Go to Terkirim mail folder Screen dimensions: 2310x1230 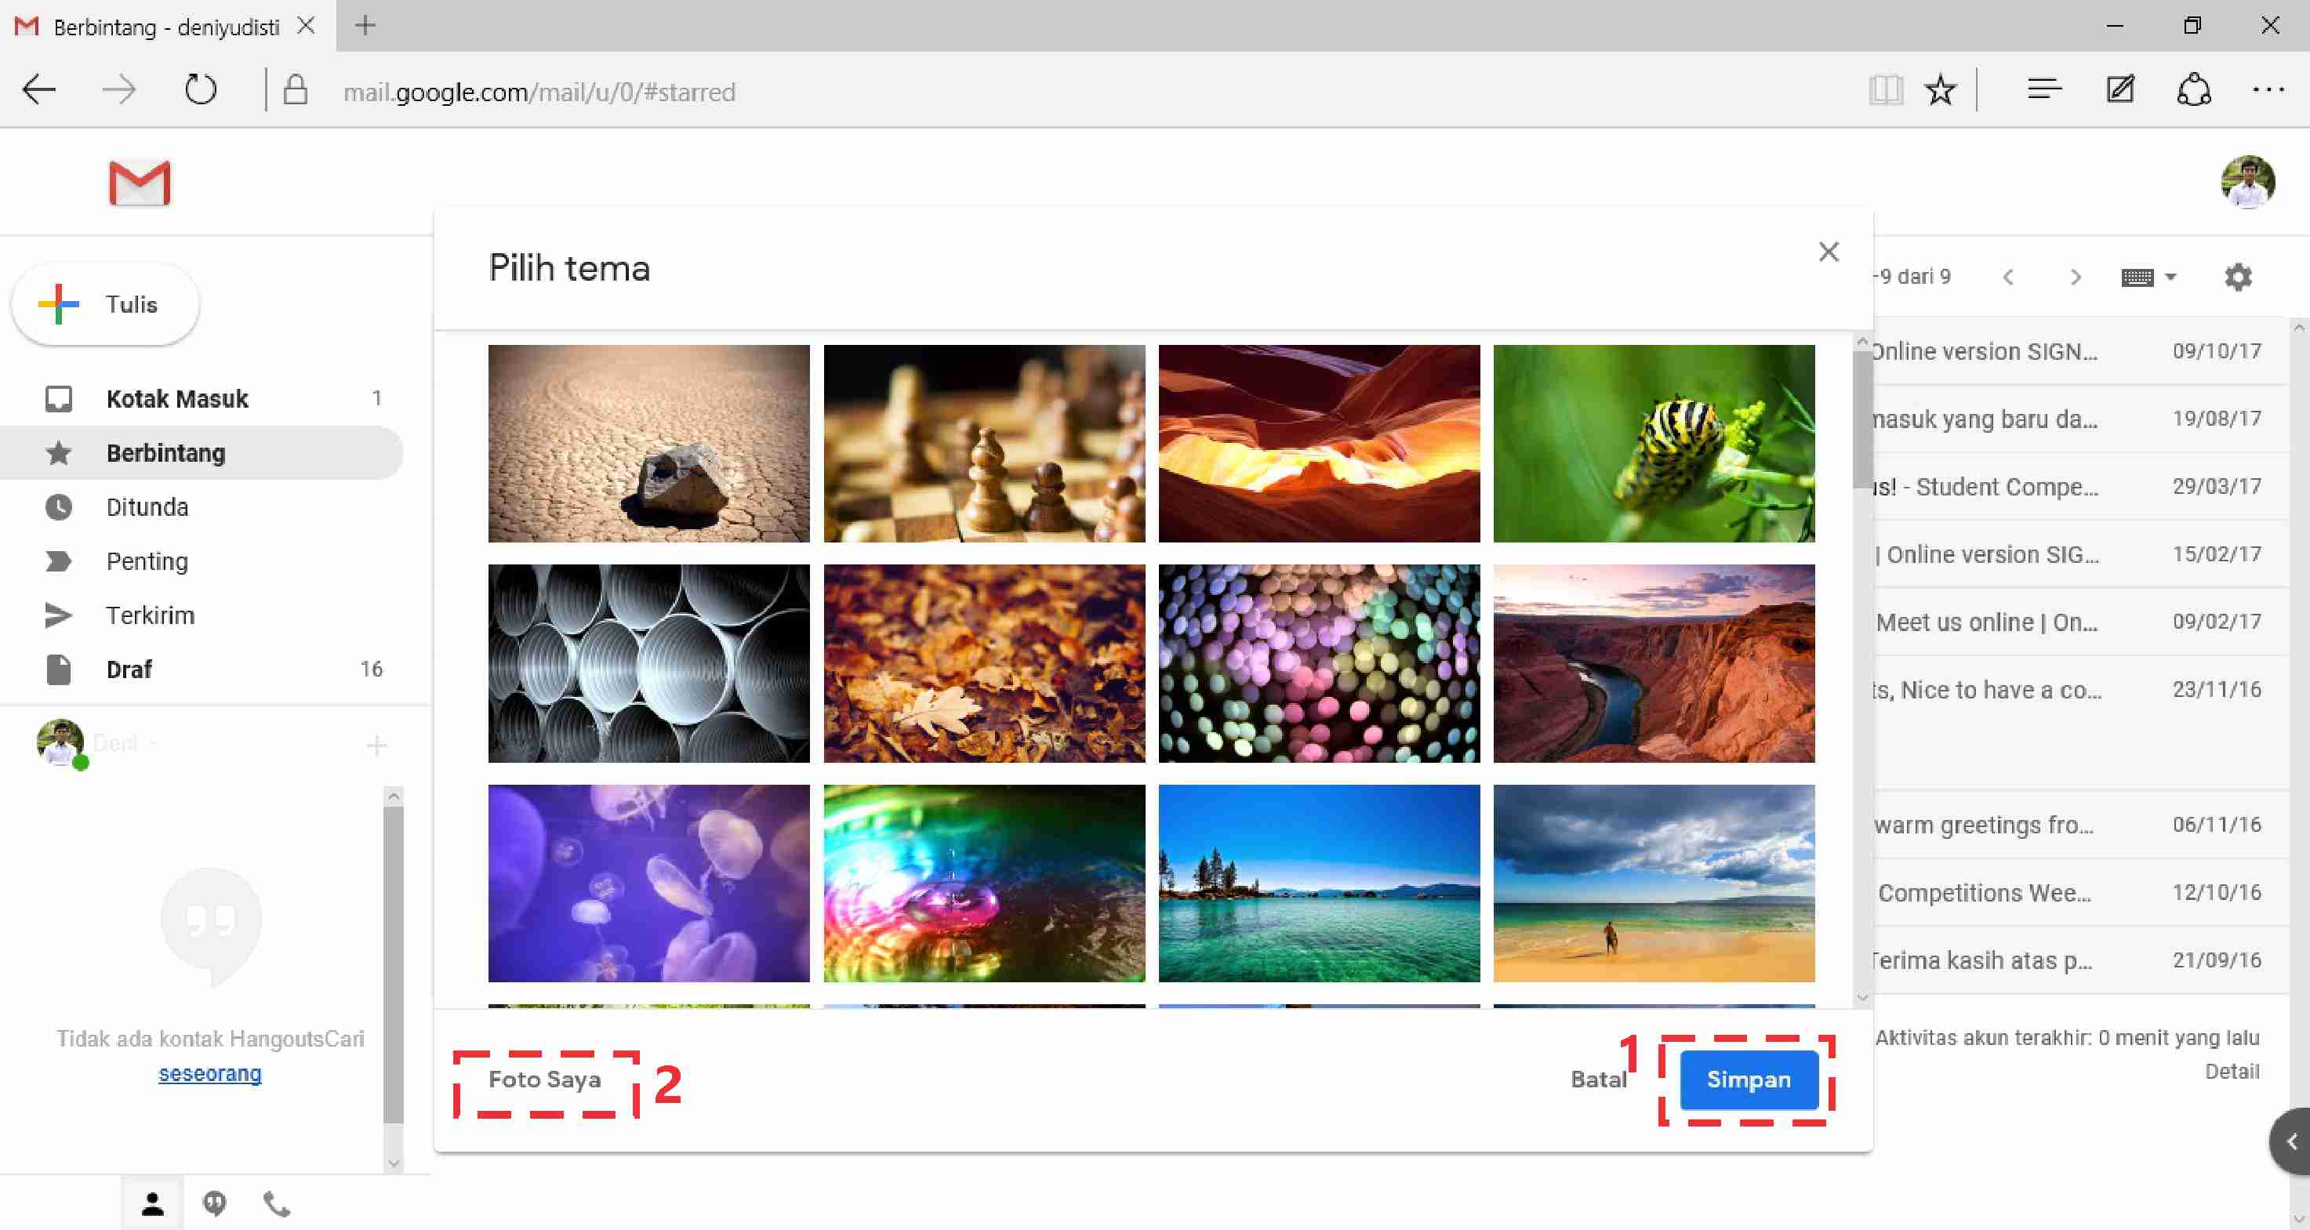150,616
